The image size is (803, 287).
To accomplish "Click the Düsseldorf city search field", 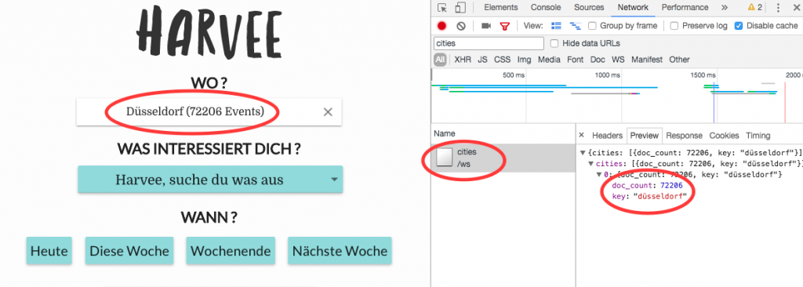I will [x=209, y=111].
